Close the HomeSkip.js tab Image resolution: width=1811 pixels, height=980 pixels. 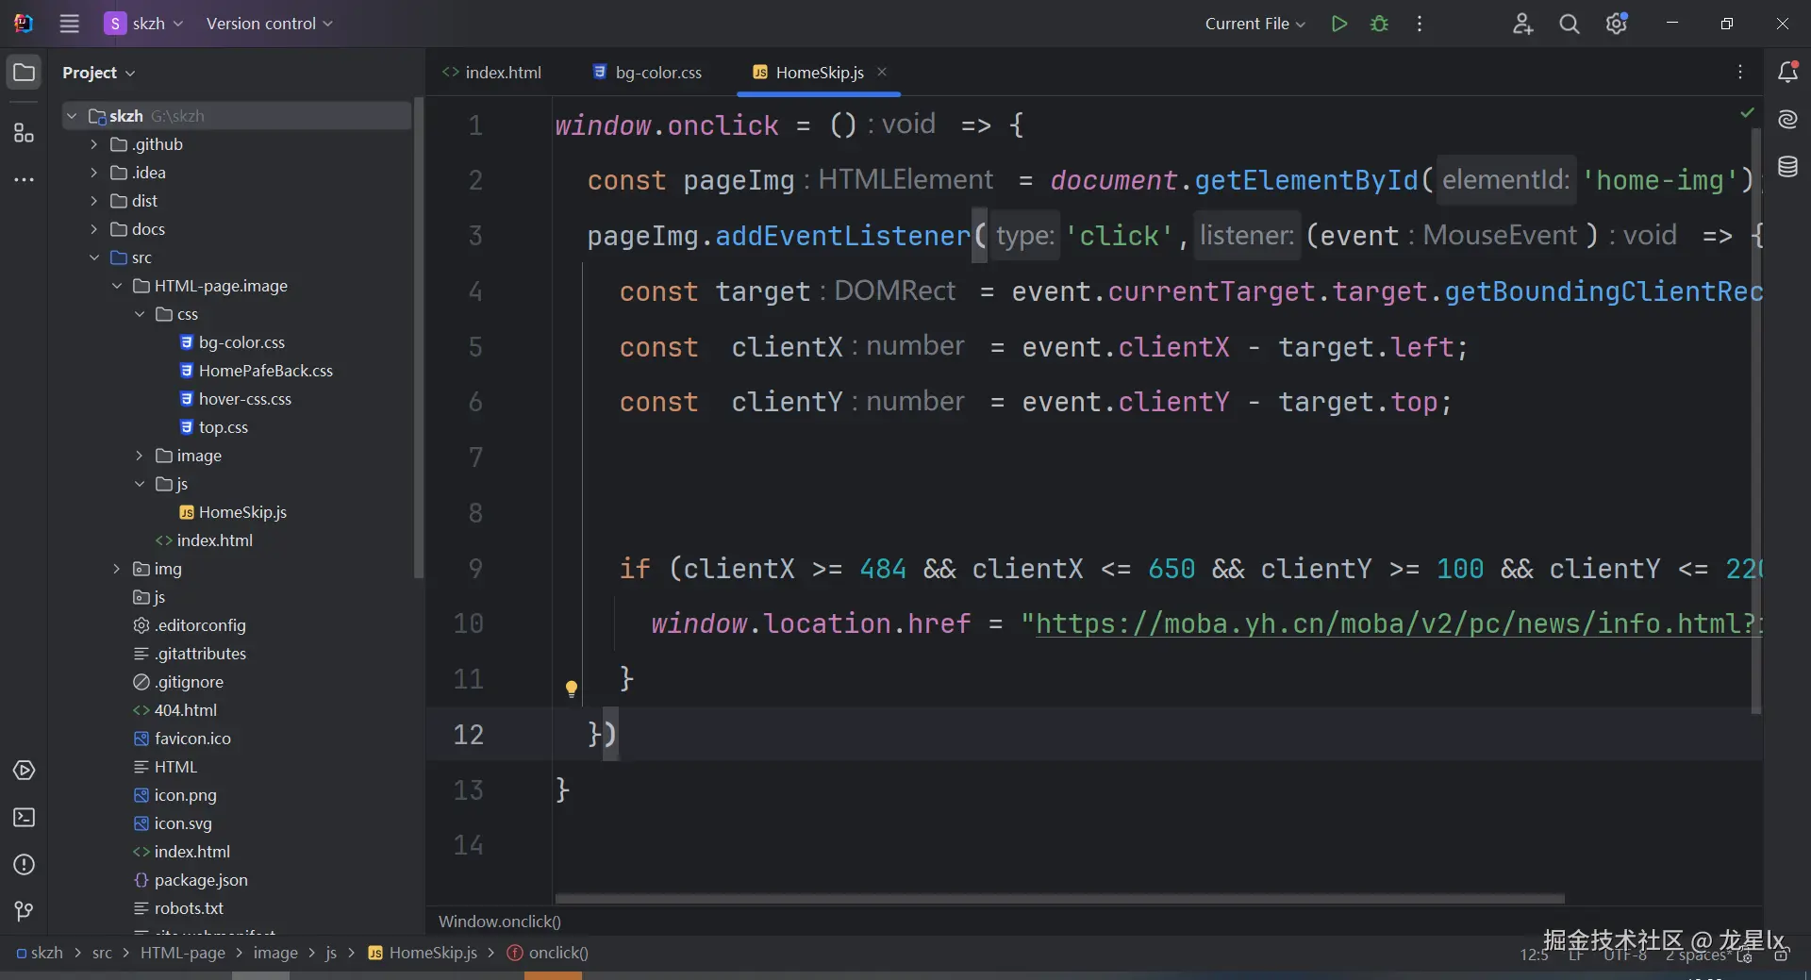coord(882,72)
